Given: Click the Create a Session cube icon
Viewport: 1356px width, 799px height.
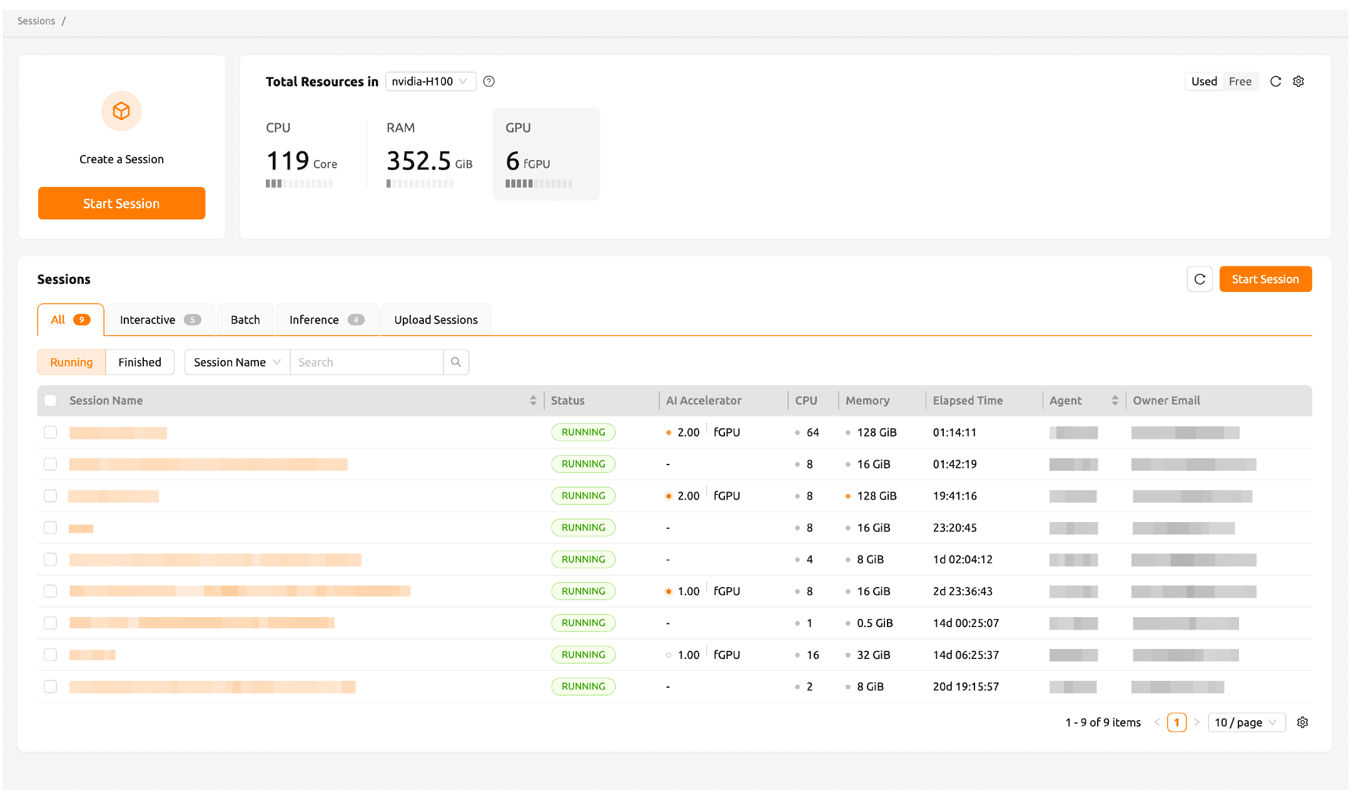Looking at the screenshot, I should tap(121, 111).
